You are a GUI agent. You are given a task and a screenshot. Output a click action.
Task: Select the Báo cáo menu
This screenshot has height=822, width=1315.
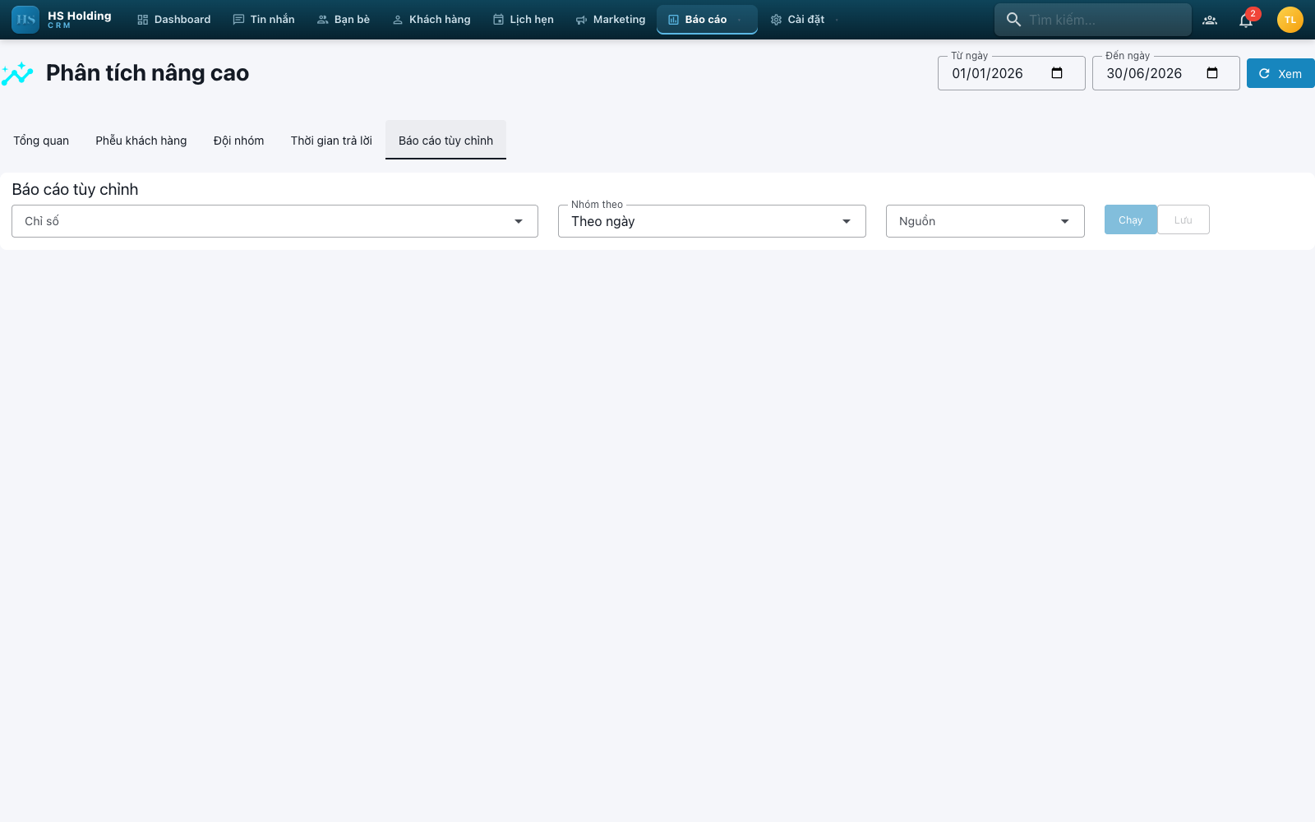pos(707,20)
